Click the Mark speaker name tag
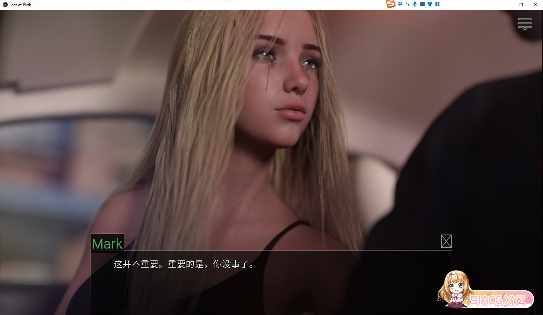Image resolution: width=543 pixels, height=315 pixels. (107, 244)
